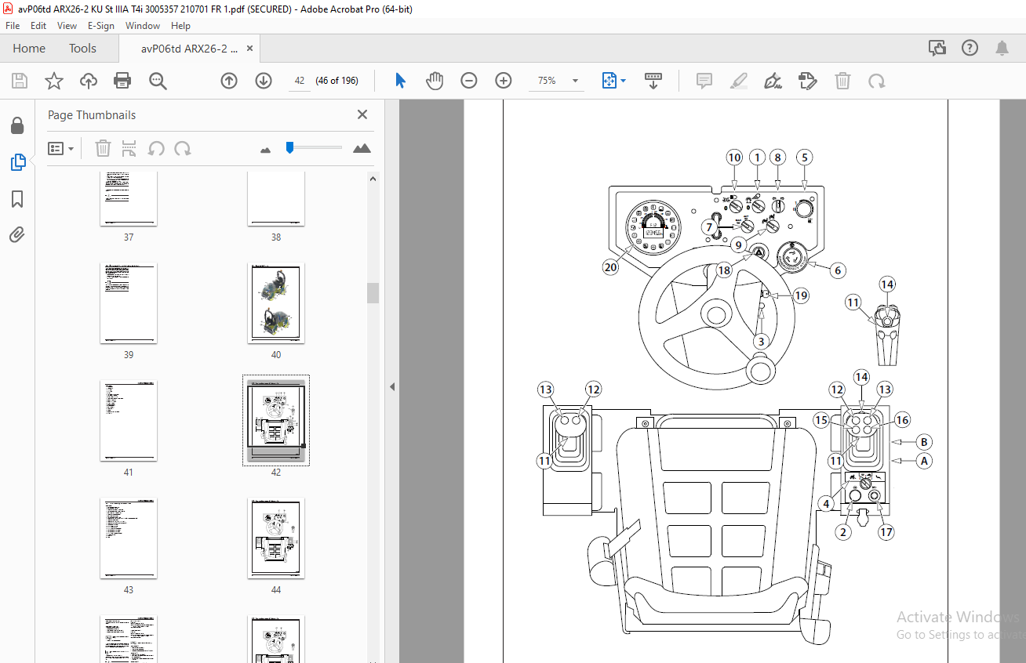Open the E-Sign menu
This screenshot has width=1026, height=663.
pos(101,26)
